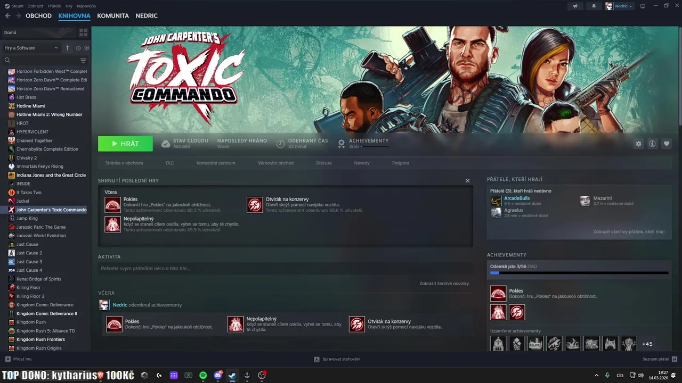Open the DLC link
This screenshot has width=682, height=383.
coord(170,163)
